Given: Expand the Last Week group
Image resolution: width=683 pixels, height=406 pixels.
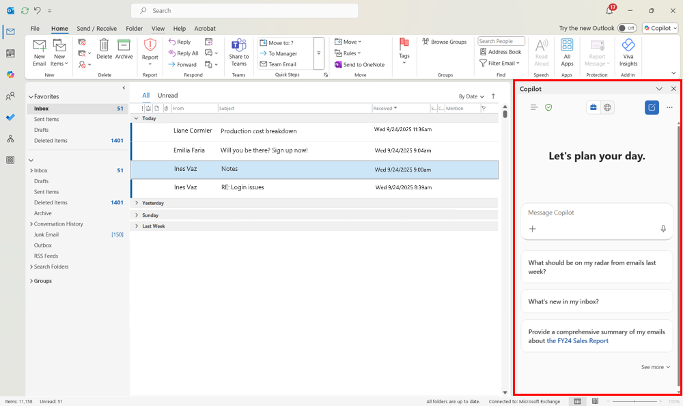Looking at the screenshot, I should coord(137,226).
